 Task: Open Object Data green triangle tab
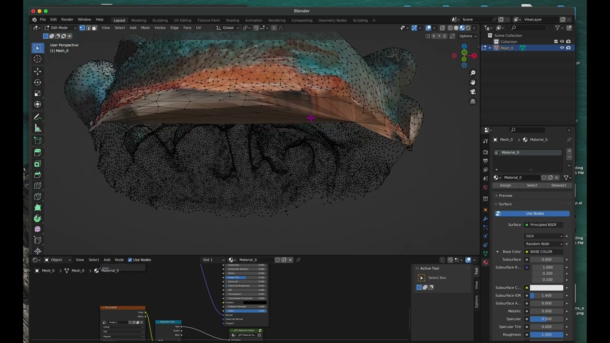(x=486, y=253)
